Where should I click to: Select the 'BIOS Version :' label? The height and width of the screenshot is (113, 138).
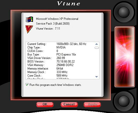pyautogui.click(x=36, y=62)
